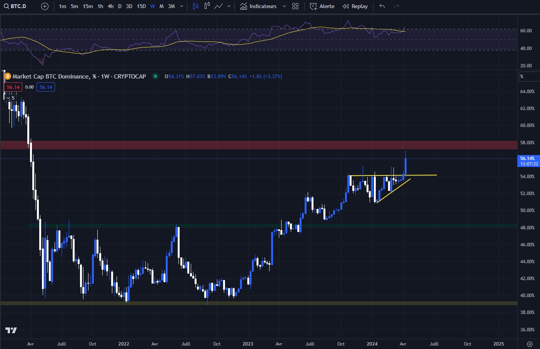Expand the chart type dropdown chevron
This screenshot has height=349, width=540.
[x=228, y=6]
